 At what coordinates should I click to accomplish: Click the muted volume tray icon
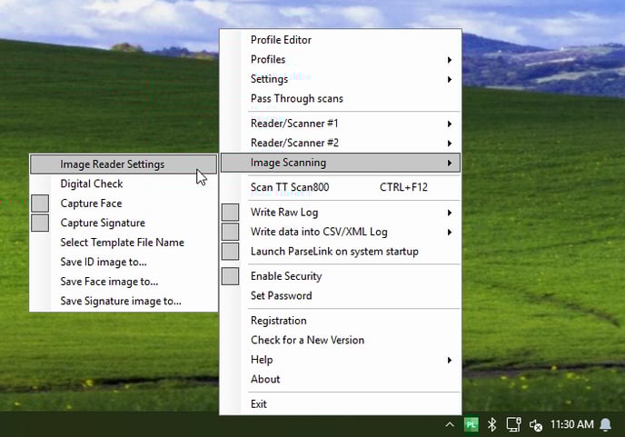click(535, 425)
